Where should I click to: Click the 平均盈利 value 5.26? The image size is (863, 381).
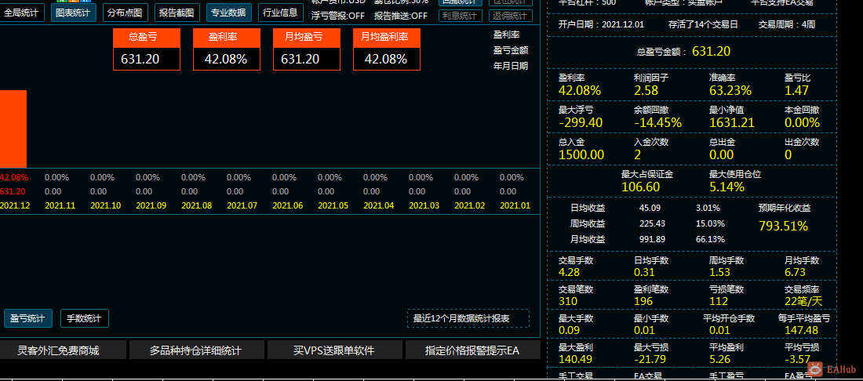tap(719, 359)
